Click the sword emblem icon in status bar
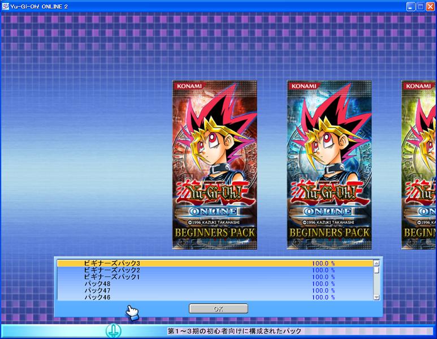Screen dimensions: 437x339 114,331
